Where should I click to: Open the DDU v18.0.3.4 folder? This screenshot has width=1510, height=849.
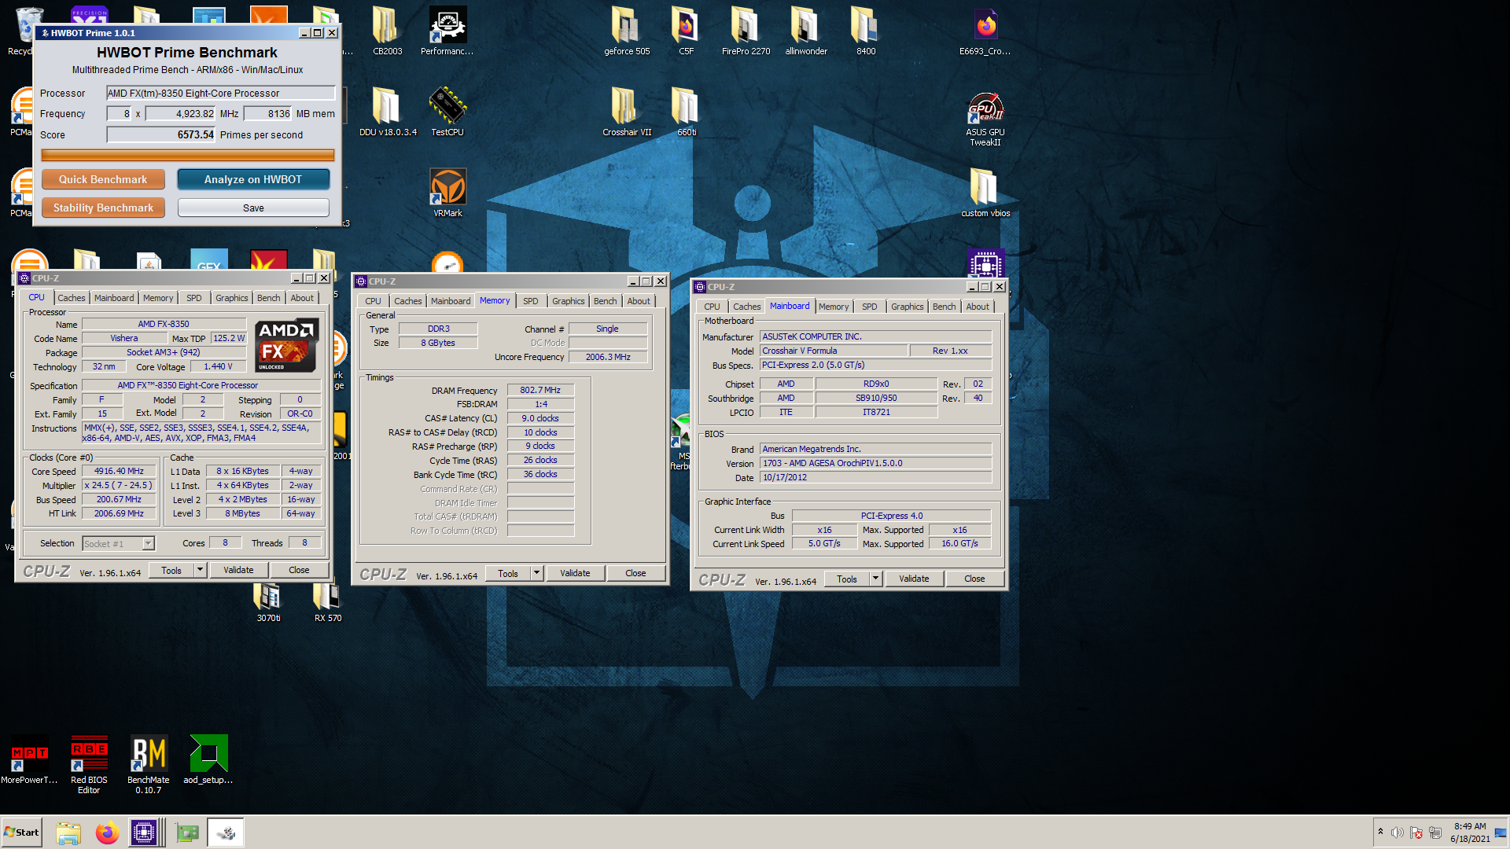[387, 112]
